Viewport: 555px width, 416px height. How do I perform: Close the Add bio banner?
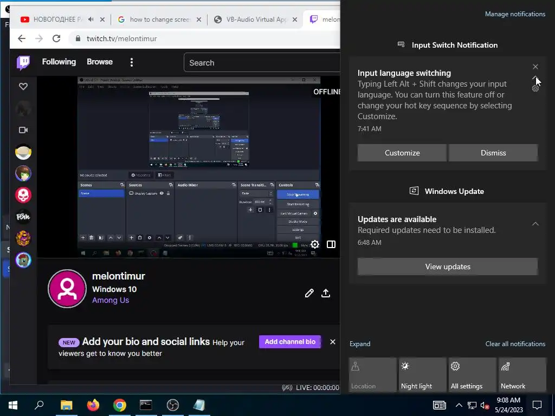click(333, 342)
